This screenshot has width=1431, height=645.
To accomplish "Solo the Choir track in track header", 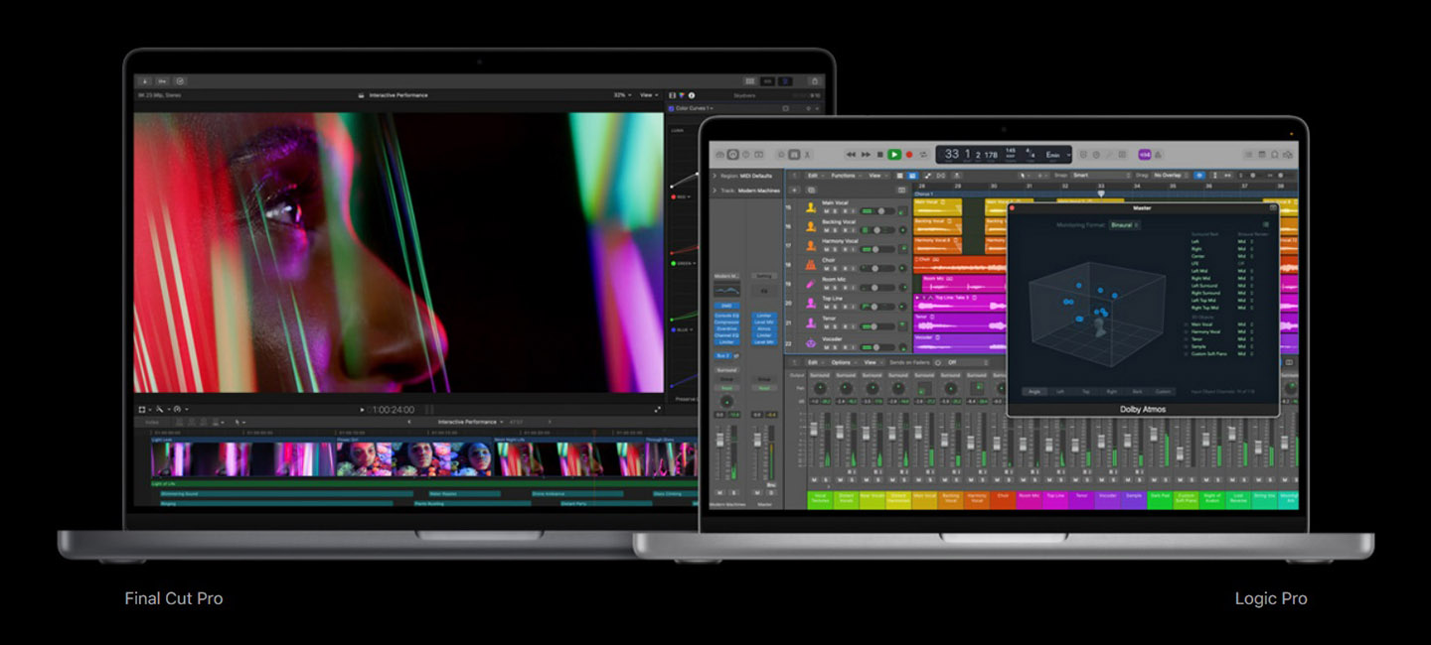I will pyautogui.click(x=835, y=269).
